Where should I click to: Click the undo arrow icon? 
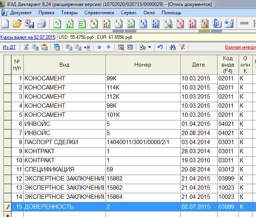point(160,47)
